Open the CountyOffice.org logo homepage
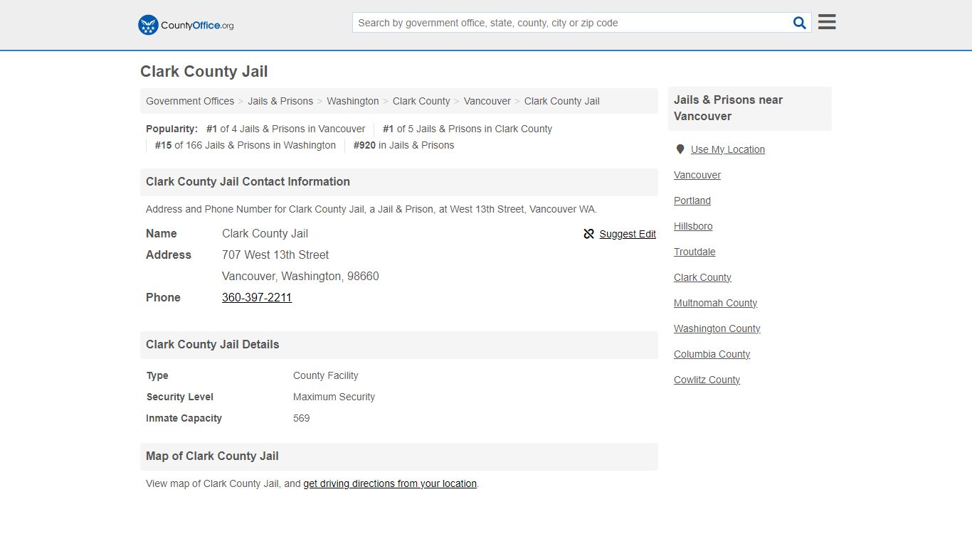Viewport: 972px width, 546px height. (x=186, y=25)
